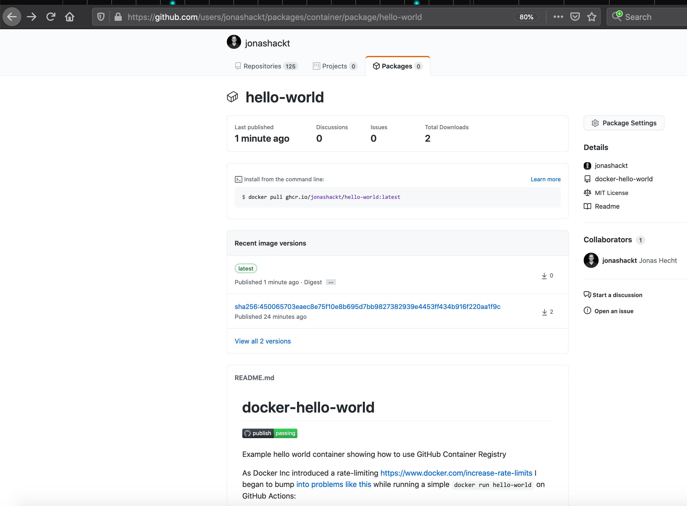Click the browser back arrow
This screenshot has width=687, height=506.
(x=12, y=17)
